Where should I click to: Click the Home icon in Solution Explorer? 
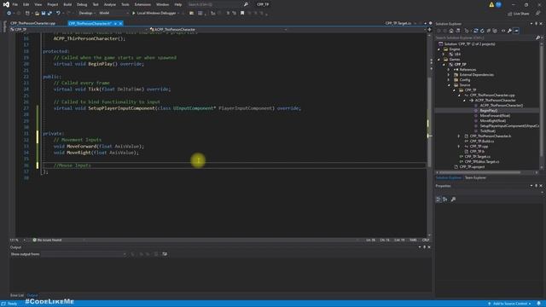[451, 31]
